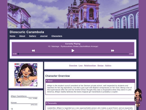Skip to next track with fast-forward icon
The height and width of the screenshot is (110, 146).
(112, 51)
